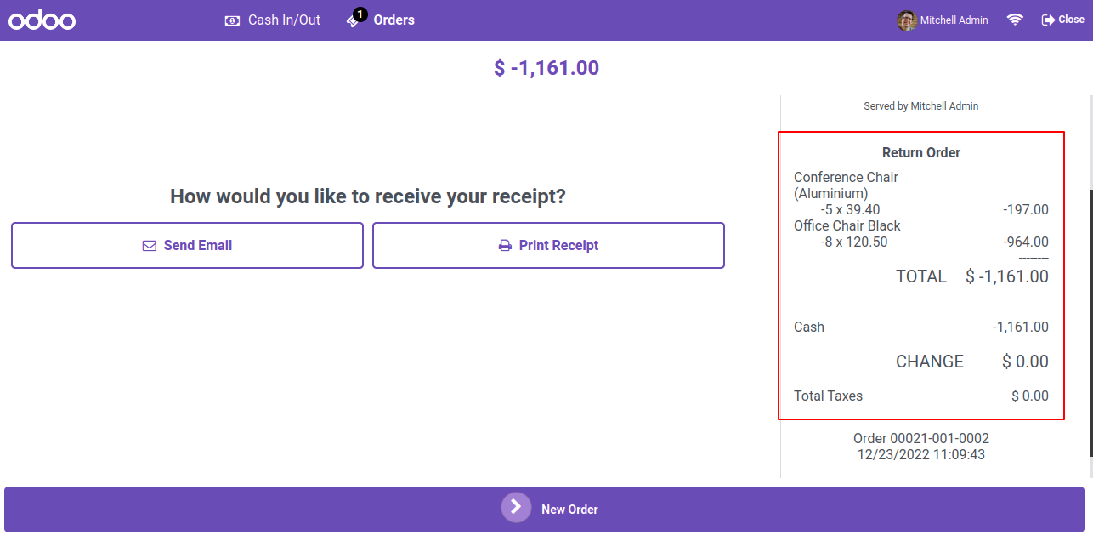The height and width of the screenshot is (541, 1093).
Task: Click the Close text in the header
Action: [1071, 20]
